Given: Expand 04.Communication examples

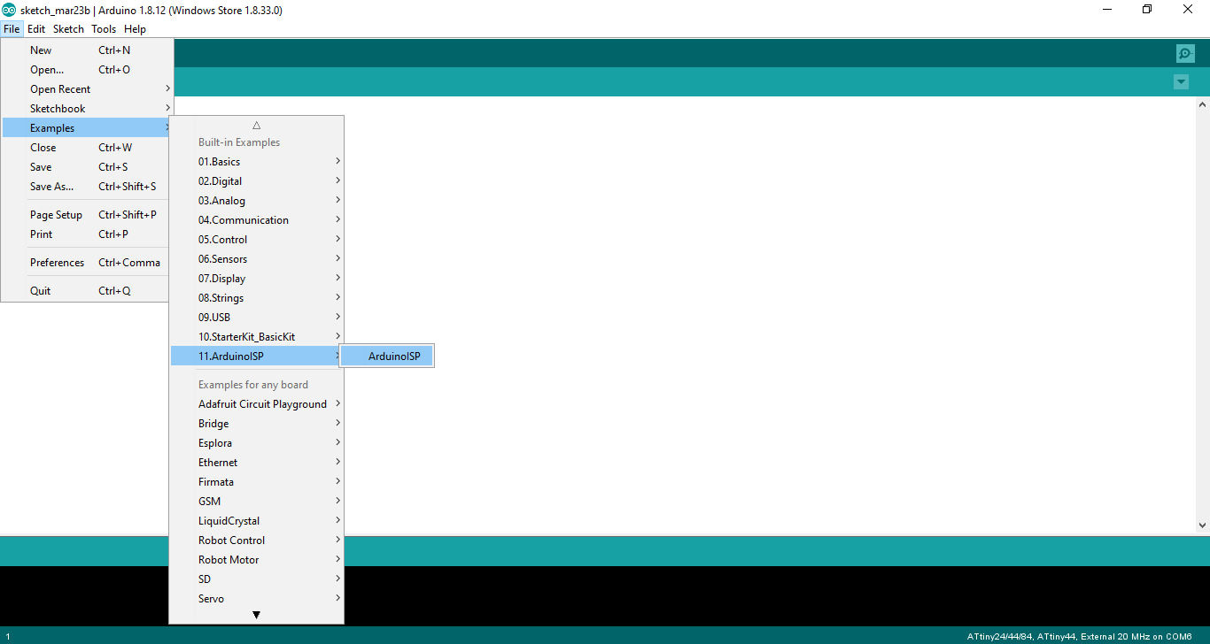Looking at the screenshot, I should pos(257,220).
